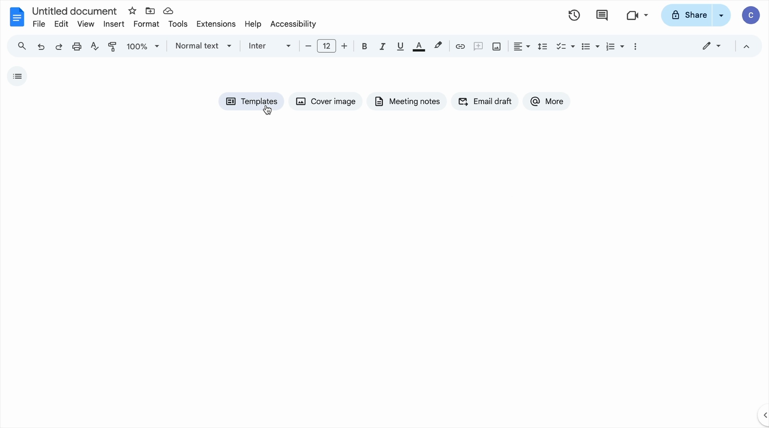Click the Italic formatting icon
Viewport: 769px width, 428px height.
coord(382,46)
